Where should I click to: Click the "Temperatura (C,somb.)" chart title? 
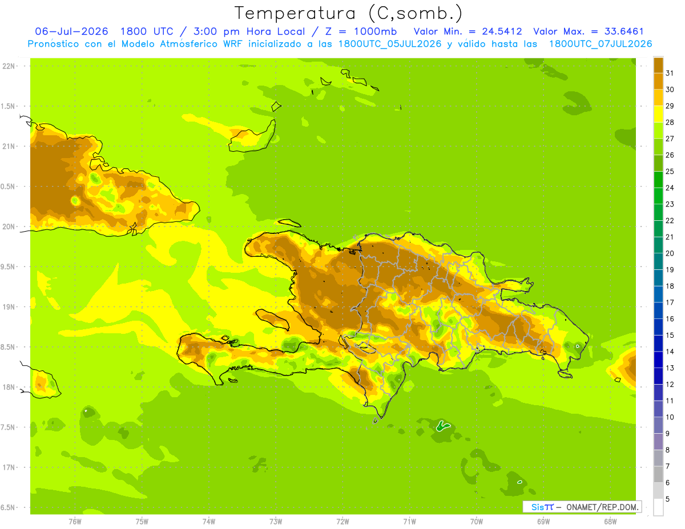click(x=349, y=13)
